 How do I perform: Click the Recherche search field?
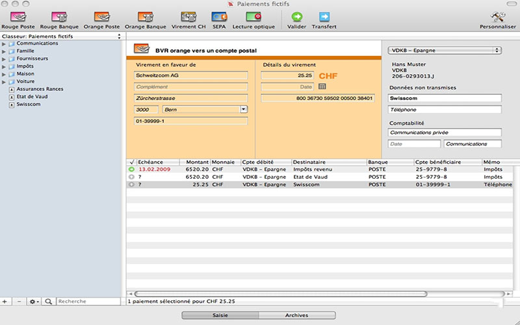[88, 302]
